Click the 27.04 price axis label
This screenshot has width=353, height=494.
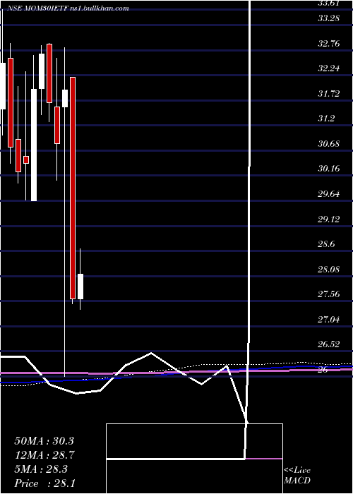point(329,320)
